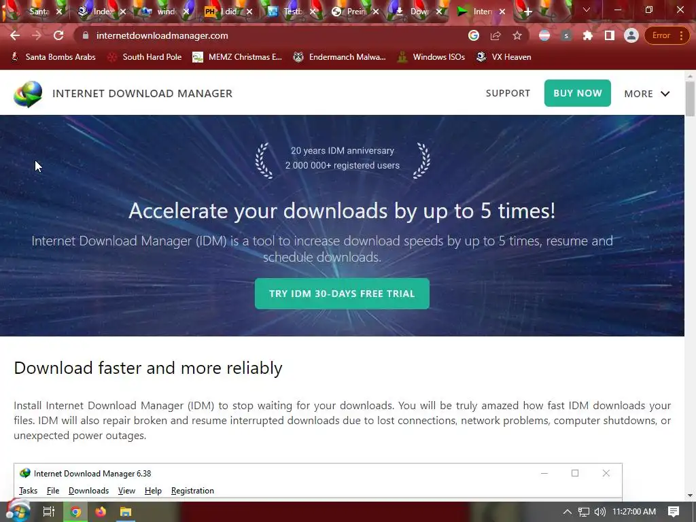Viewport: 696px width, 522px height.
Task: Click Downloads menu in IDM screenshot
Action: [x=89, y=491]
